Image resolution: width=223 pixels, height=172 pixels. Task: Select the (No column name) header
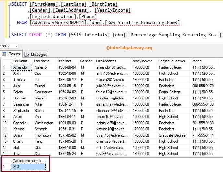28,161
